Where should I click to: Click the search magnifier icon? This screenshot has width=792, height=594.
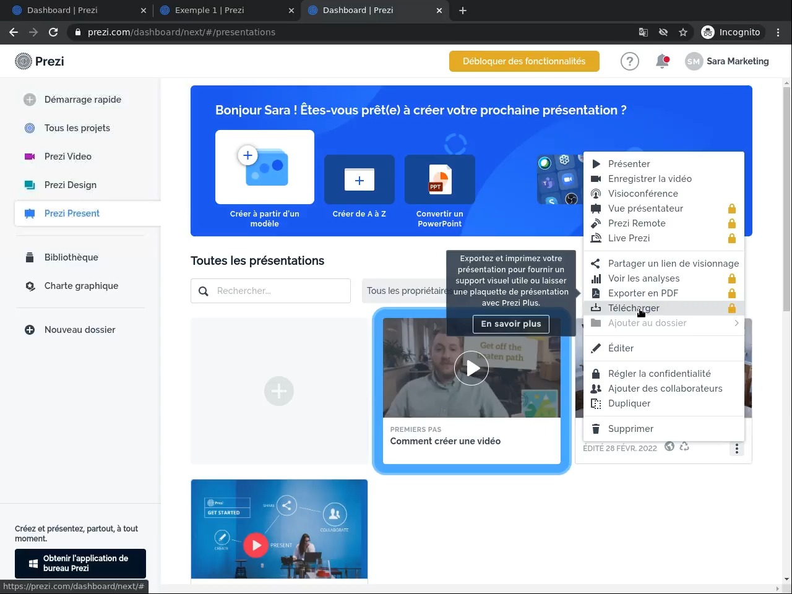click(x=204, y=291)
